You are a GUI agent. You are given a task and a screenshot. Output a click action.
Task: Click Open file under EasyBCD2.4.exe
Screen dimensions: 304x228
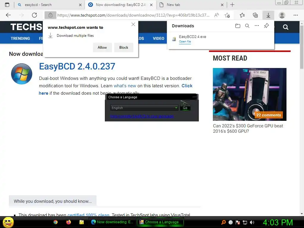coord(185,42)
